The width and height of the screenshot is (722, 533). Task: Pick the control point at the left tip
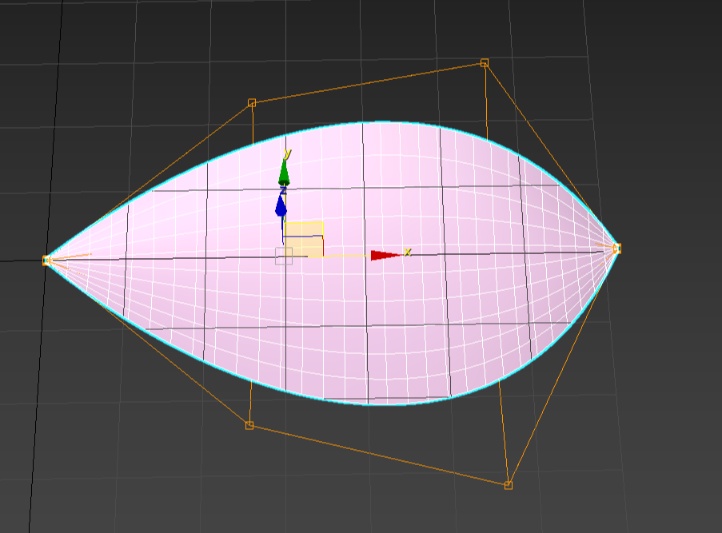[46, 260]
